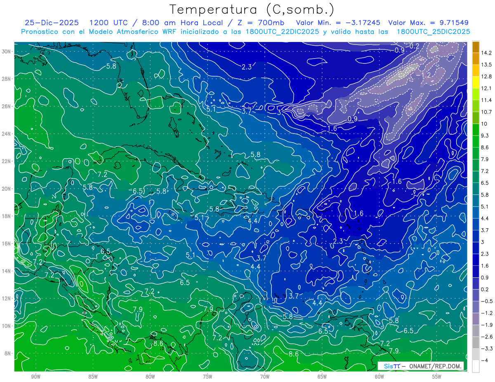Pick the lime colorbar swatch between 11.4 and 12.1
This screenshot has height=382, width=495.
coord(476,94)
